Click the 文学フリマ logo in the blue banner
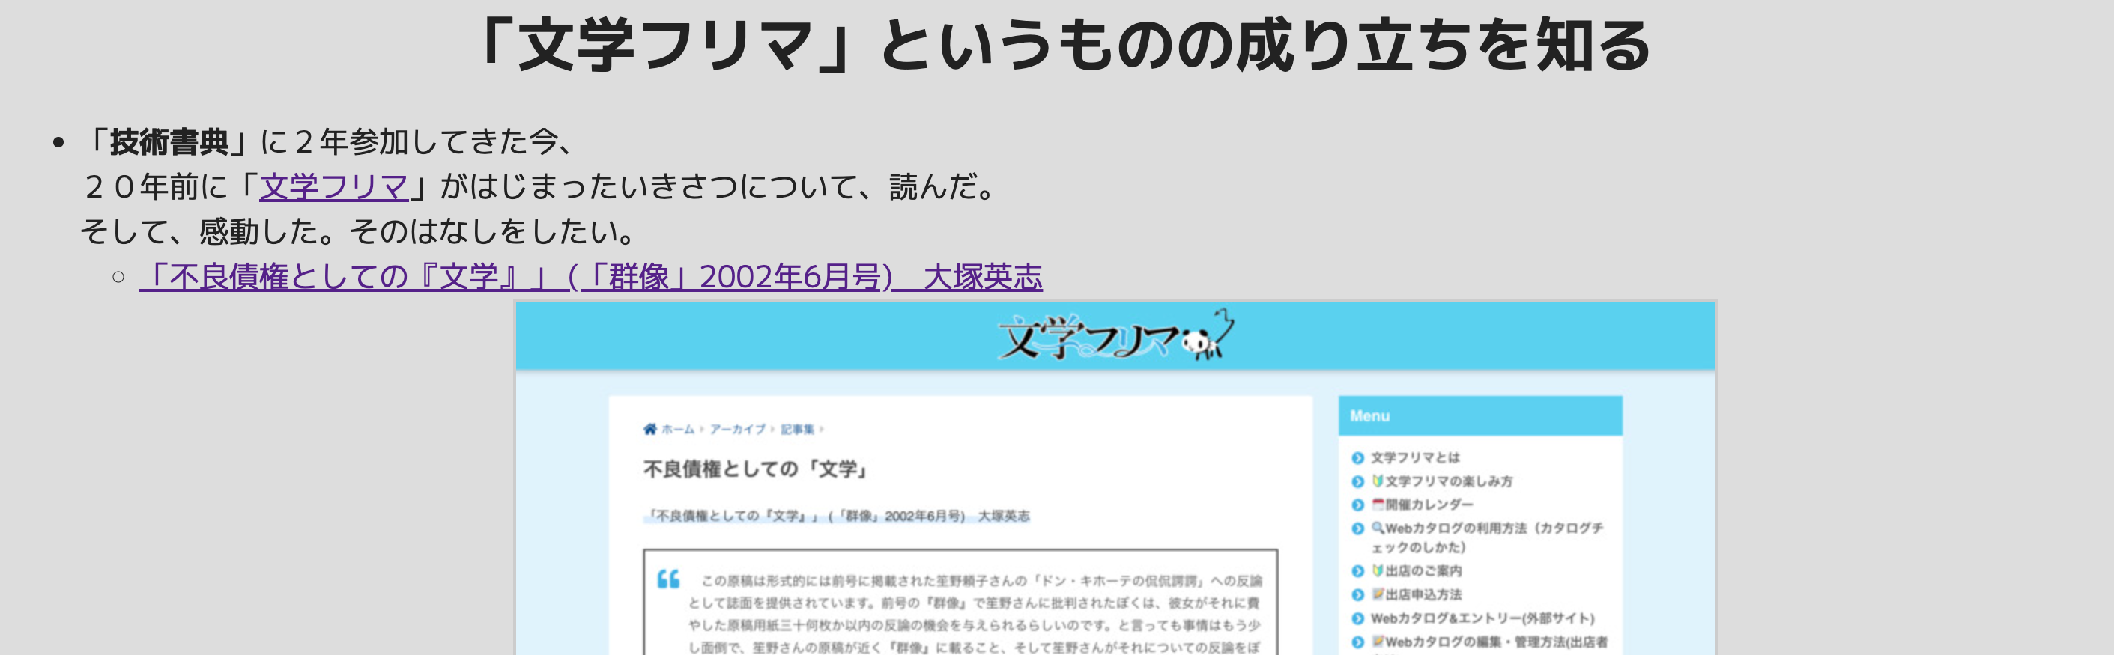Image resolution: width=2114 pixels, height=655 pixels. [1115, 336]
